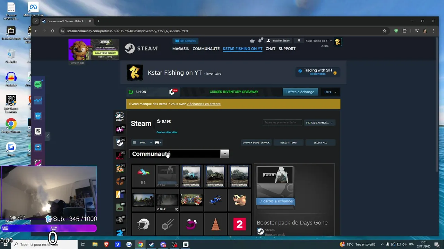
Task: Open the FILTRAGE AVANCÉ dropdown
Action: point(319,123)
